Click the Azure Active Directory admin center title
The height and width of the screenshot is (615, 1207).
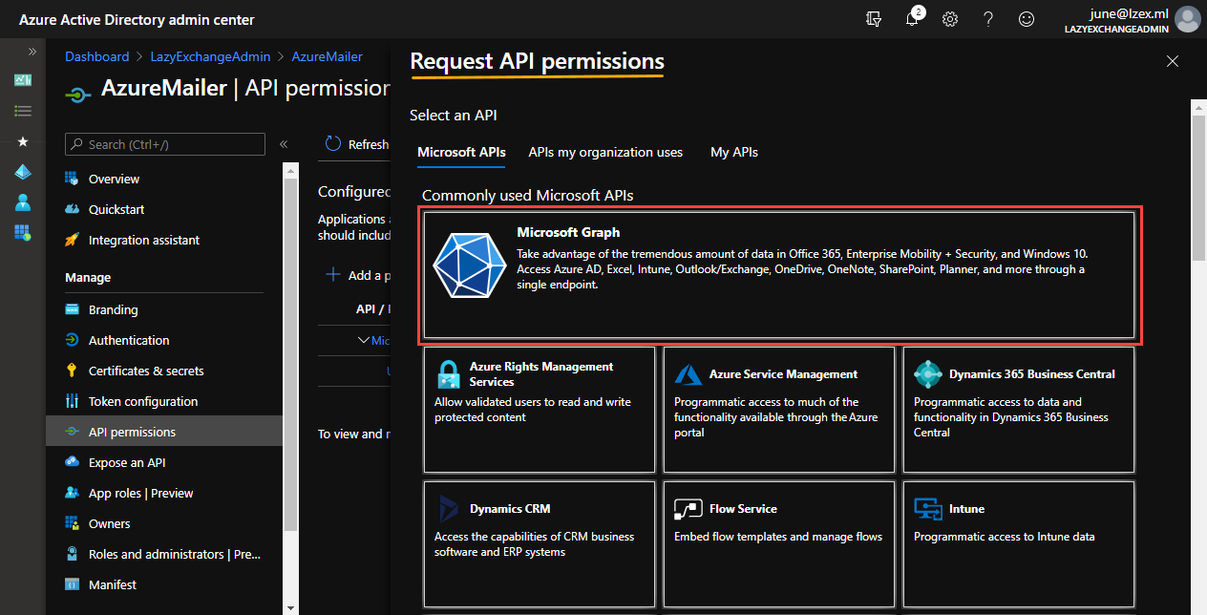point(137,19)
